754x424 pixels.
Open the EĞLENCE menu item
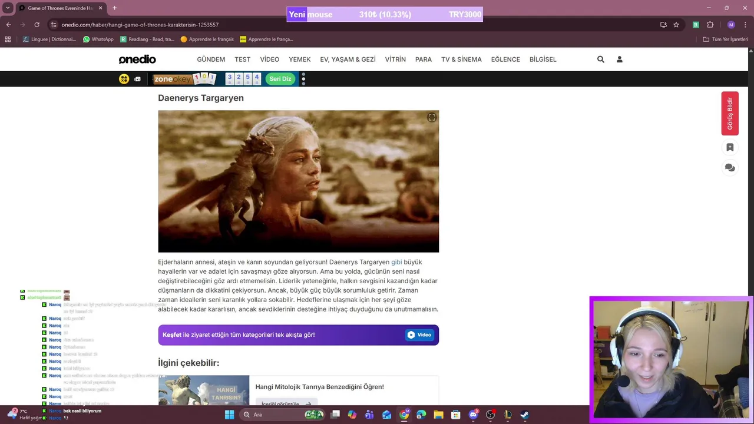pos(505,59)
